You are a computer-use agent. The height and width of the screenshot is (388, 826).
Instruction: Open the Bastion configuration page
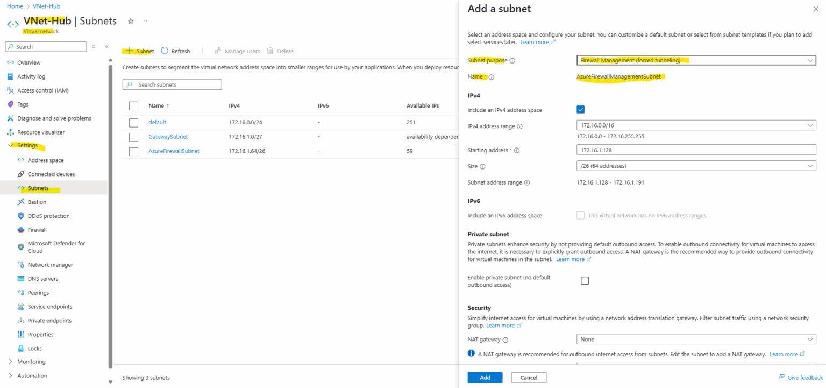[x=38, y=202]
